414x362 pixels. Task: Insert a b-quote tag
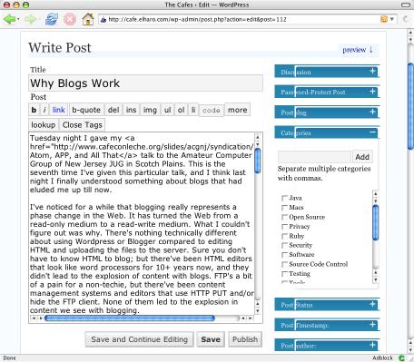pos(86,110)
